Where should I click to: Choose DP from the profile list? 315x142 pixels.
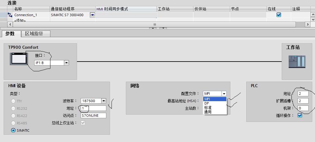215,103
